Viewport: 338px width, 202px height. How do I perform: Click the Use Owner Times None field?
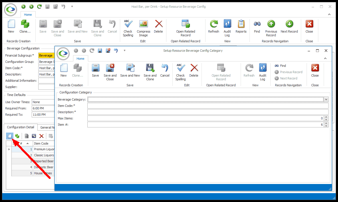[43, 102]
